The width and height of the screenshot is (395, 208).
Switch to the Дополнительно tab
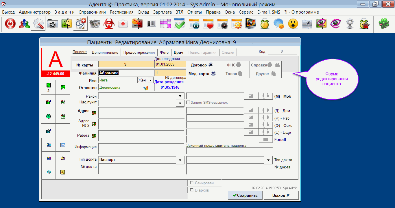pos(105,52)
